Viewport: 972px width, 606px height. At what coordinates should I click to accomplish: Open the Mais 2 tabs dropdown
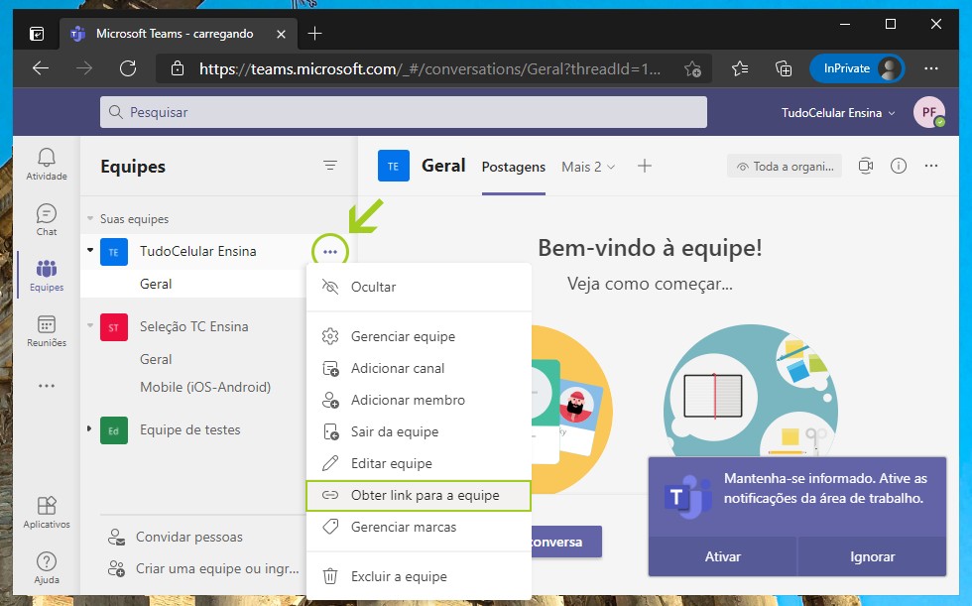588,167
